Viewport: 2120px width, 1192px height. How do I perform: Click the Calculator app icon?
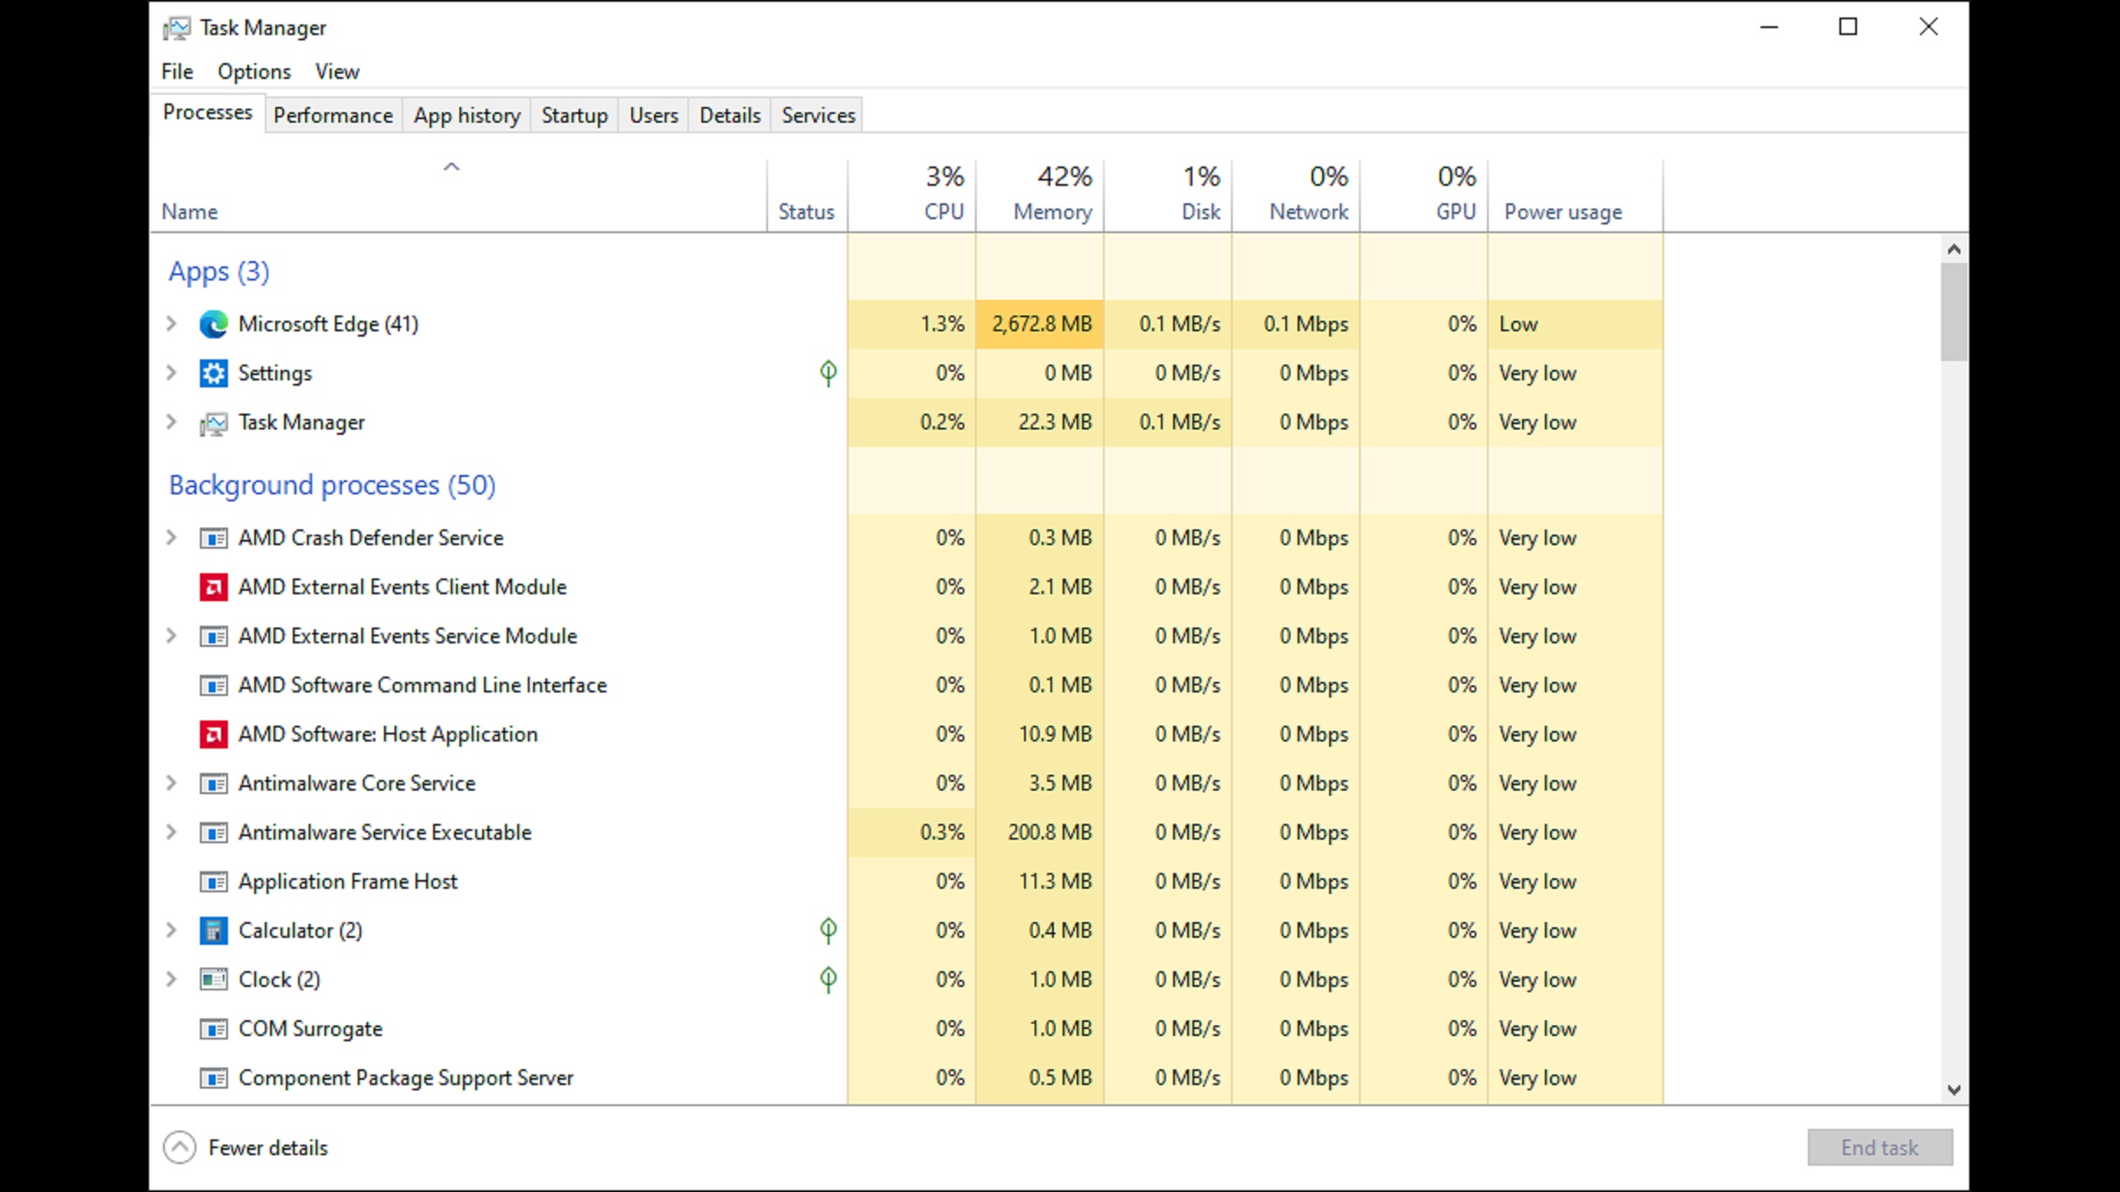pyautogui.click(x=213, y=931)
